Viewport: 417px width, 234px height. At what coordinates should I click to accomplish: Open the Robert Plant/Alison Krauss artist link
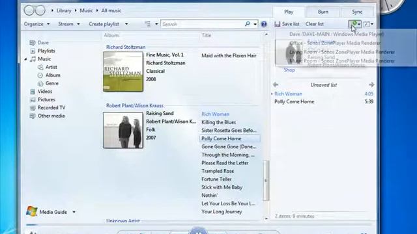click(x=135, y=105)
